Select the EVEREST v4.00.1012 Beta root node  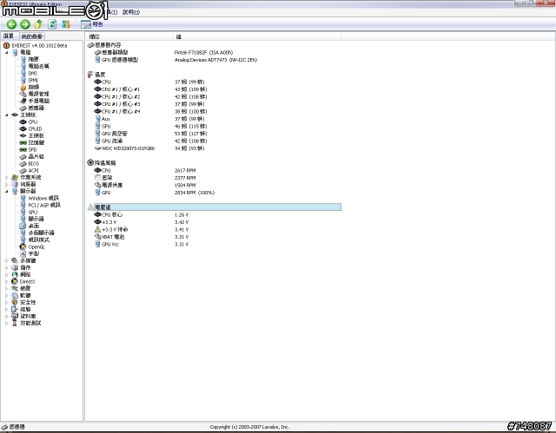coord(39,46)
